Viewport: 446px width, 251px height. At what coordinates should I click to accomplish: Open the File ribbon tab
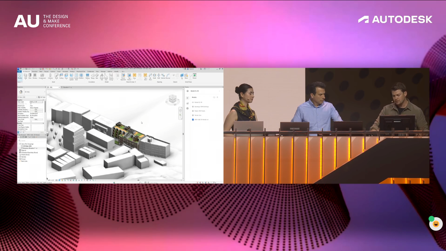[19, 72]
